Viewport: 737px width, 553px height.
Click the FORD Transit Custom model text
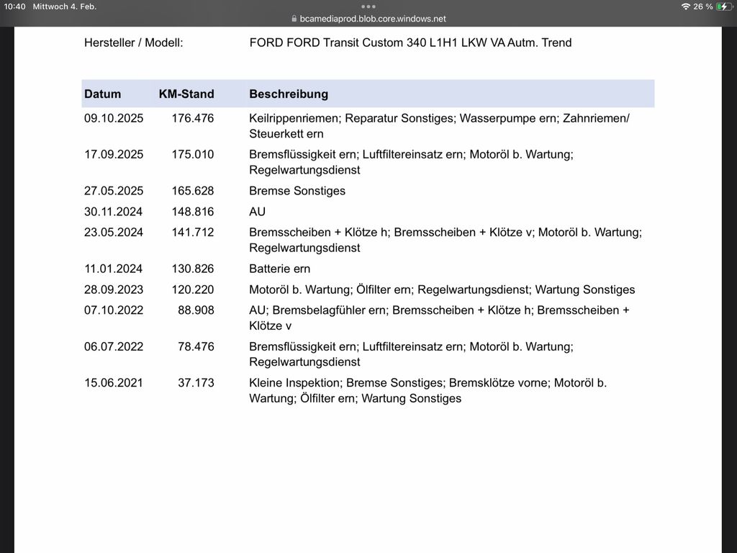click(410, 42)
